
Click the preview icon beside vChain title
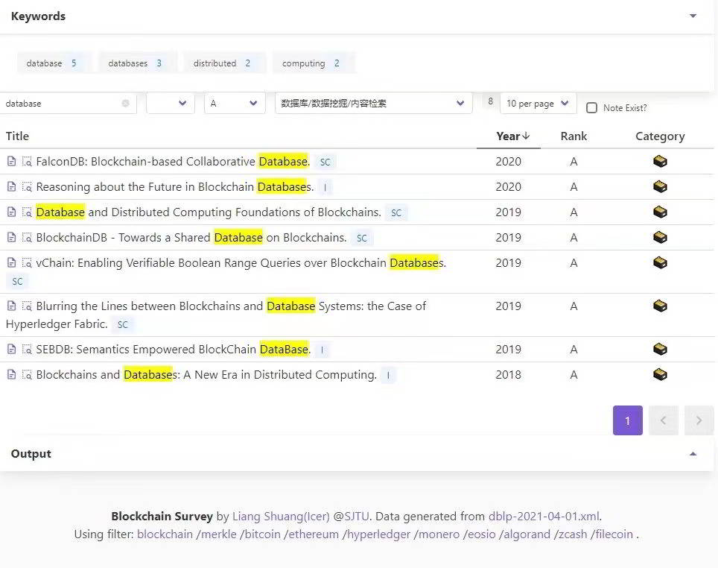tap(27, 262)
